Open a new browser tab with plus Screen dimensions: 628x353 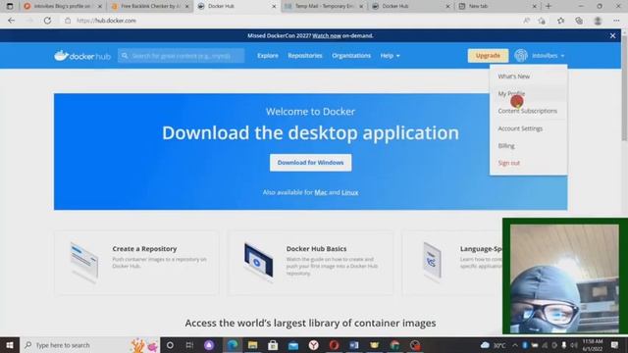[549, 6]
